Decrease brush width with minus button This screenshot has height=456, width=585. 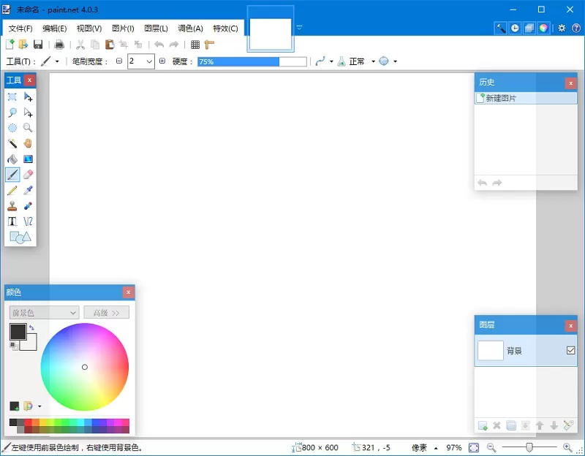coord(119,61)
